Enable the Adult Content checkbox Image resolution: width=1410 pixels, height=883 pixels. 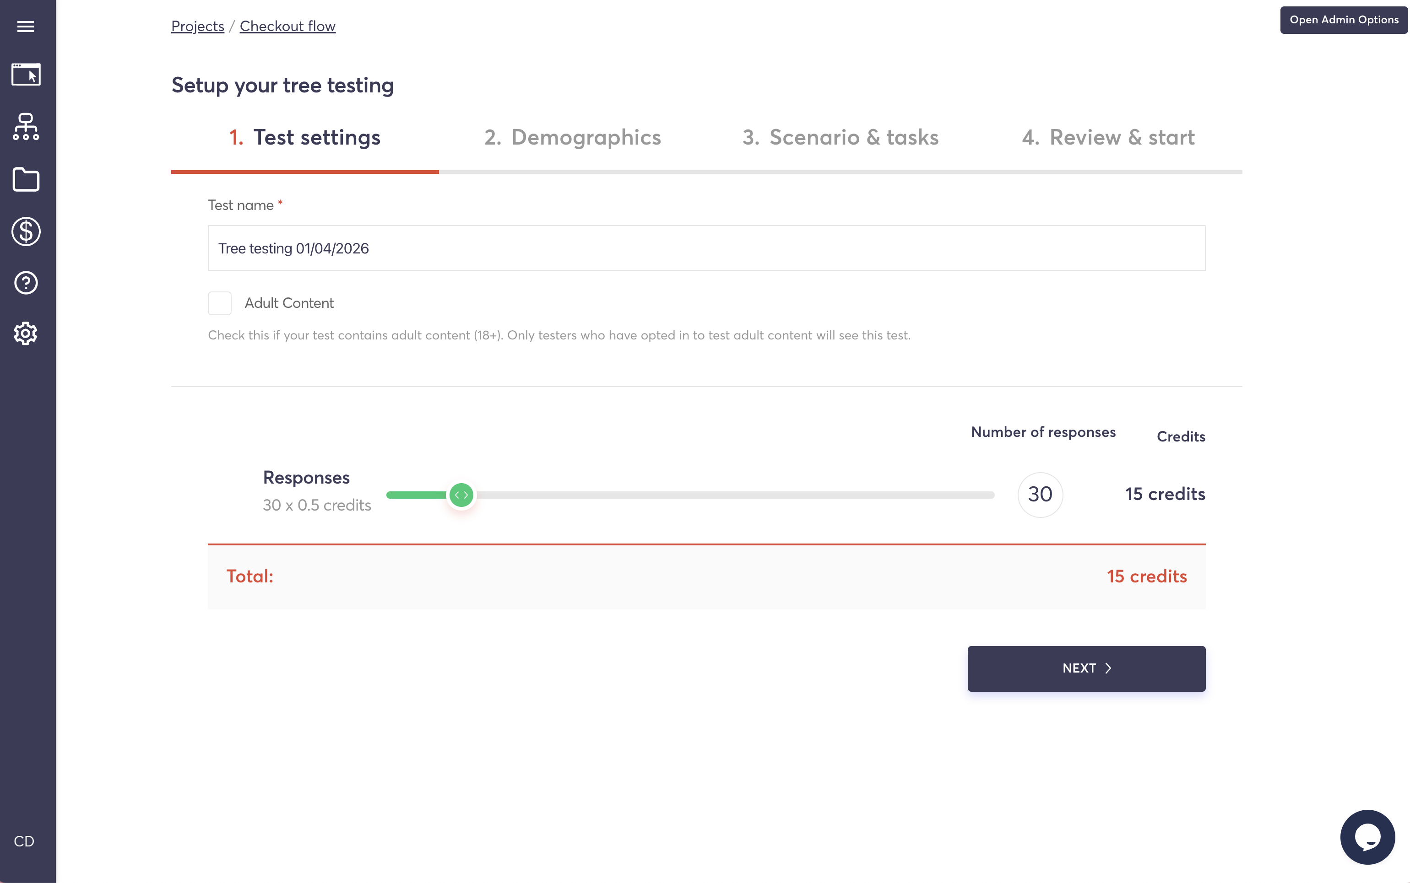(x=220, y=303)
